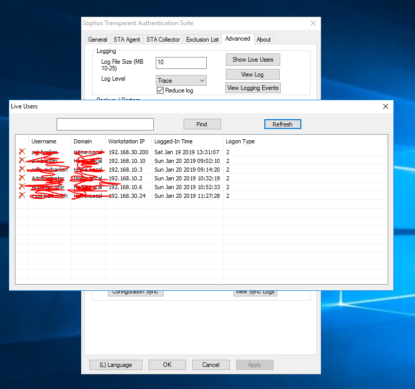Open the About tab
The image size is (415, 389).
(264, 40)
